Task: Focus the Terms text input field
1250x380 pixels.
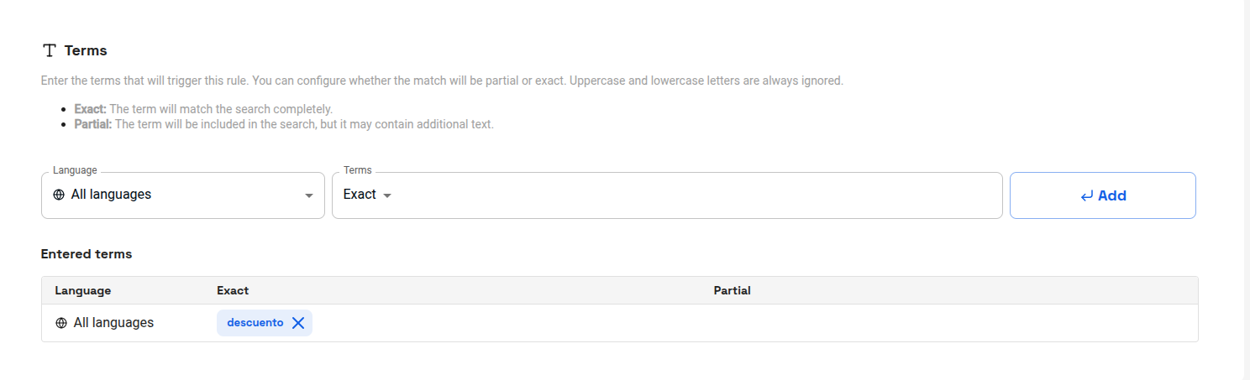Action: click(x=696, y=195)
